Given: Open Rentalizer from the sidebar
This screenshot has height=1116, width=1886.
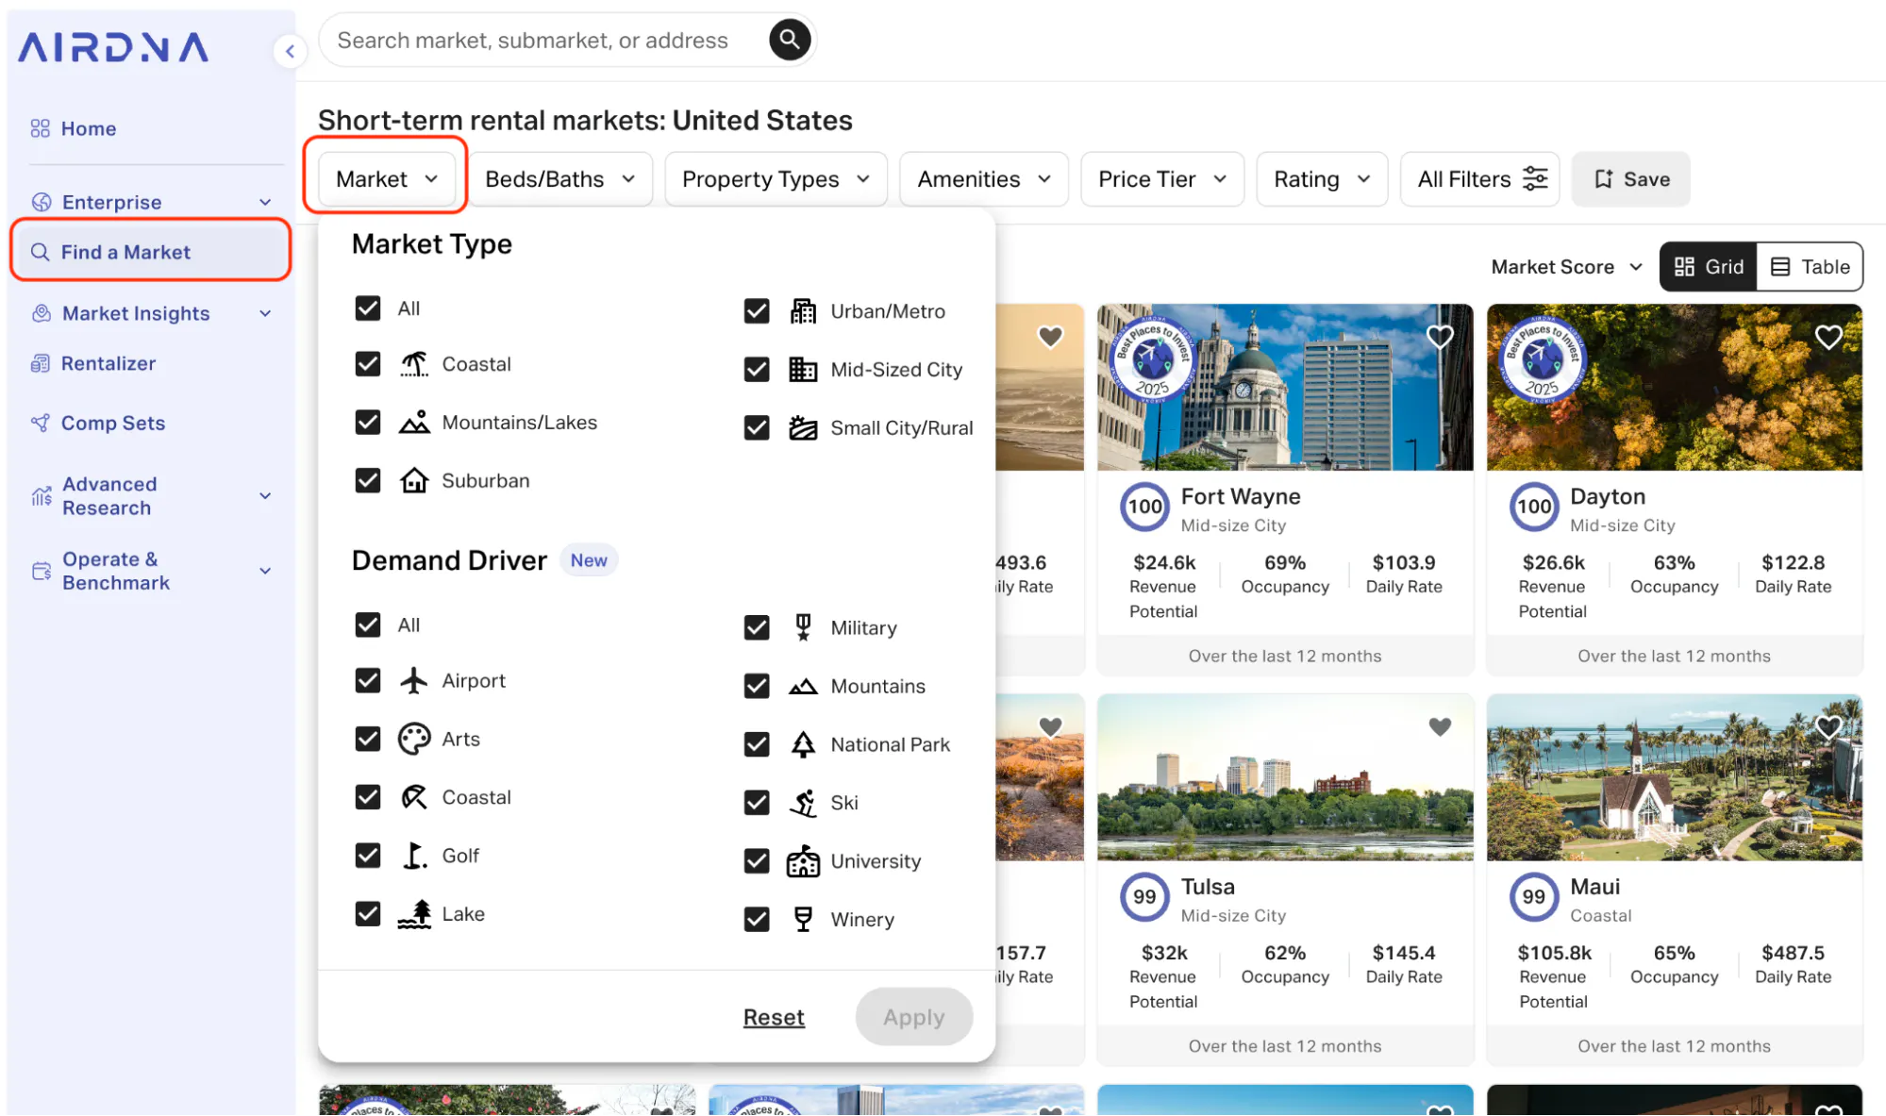Looking at the screenshot, I should (x=108, y=363).
